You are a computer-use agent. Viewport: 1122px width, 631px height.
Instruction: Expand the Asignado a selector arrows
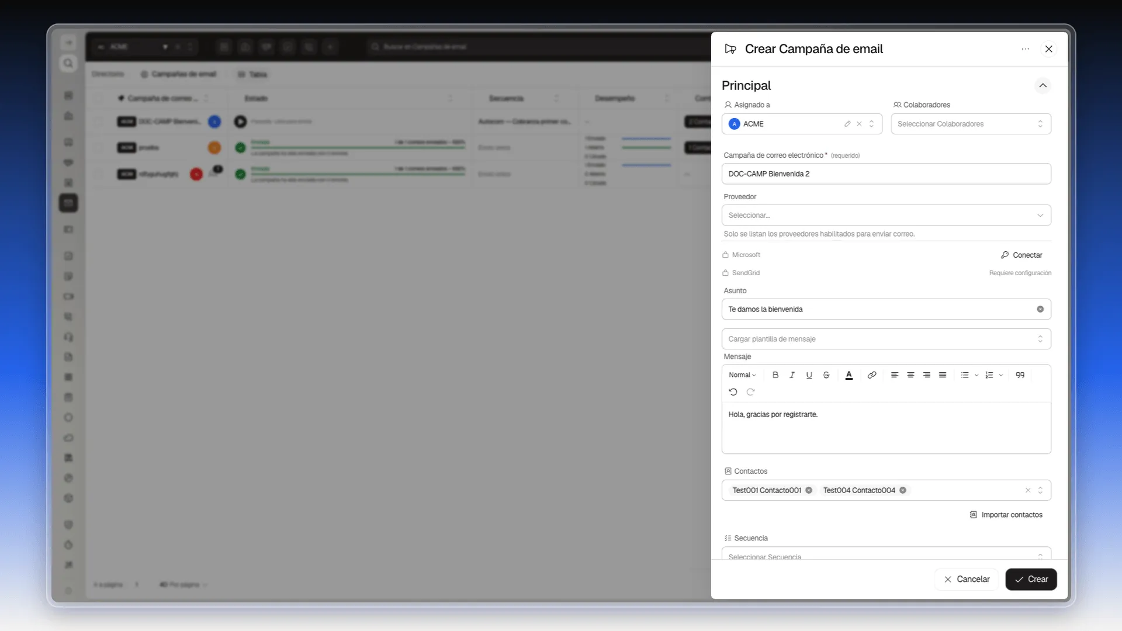871,124
